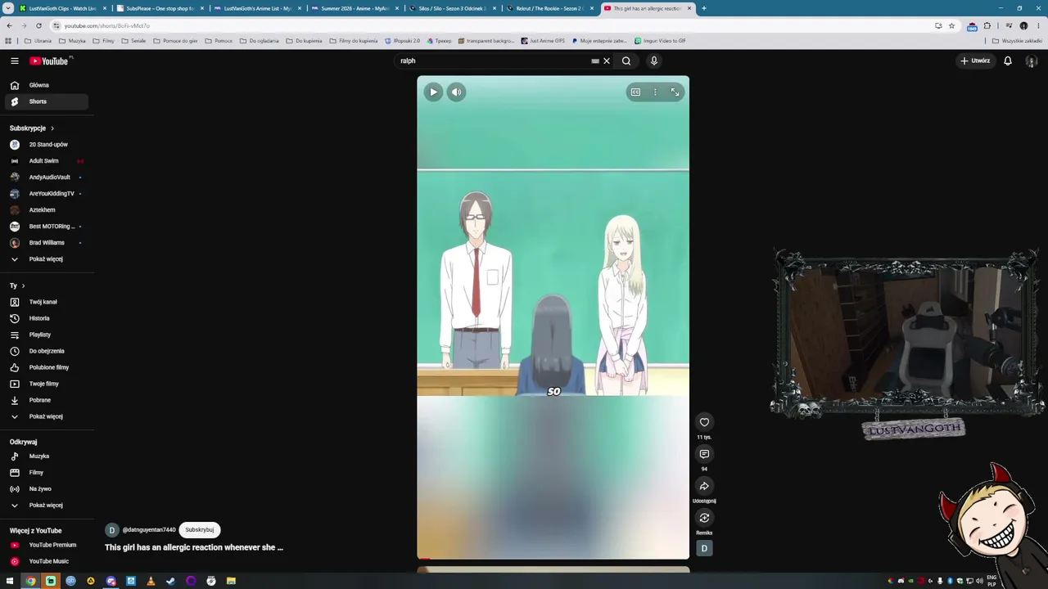Screen dimensions: 1048x589
Task: Switch to LustVanGoth's Anime List tab
Action: pos(257,8)
